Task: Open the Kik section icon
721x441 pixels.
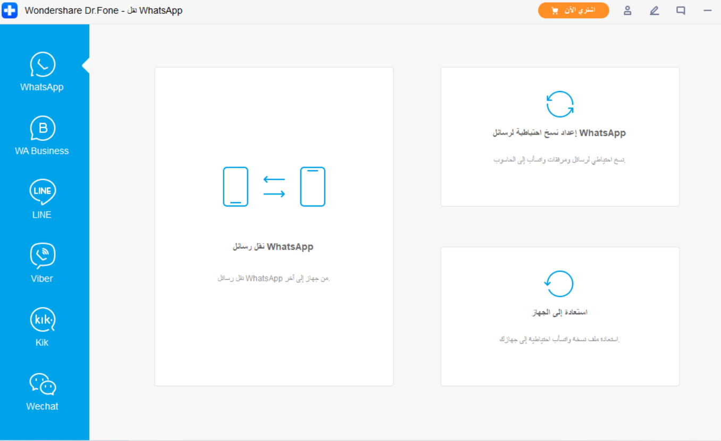Action: point(43,320)
